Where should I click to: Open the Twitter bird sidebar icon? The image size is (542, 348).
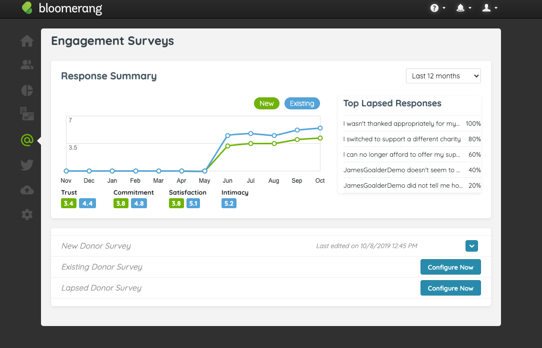tap(27, 165)
